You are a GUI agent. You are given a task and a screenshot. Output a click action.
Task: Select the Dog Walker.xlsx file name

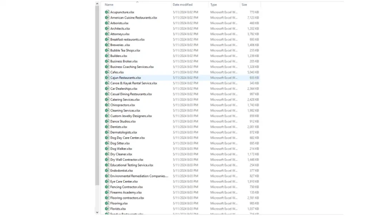click(121, 149)
